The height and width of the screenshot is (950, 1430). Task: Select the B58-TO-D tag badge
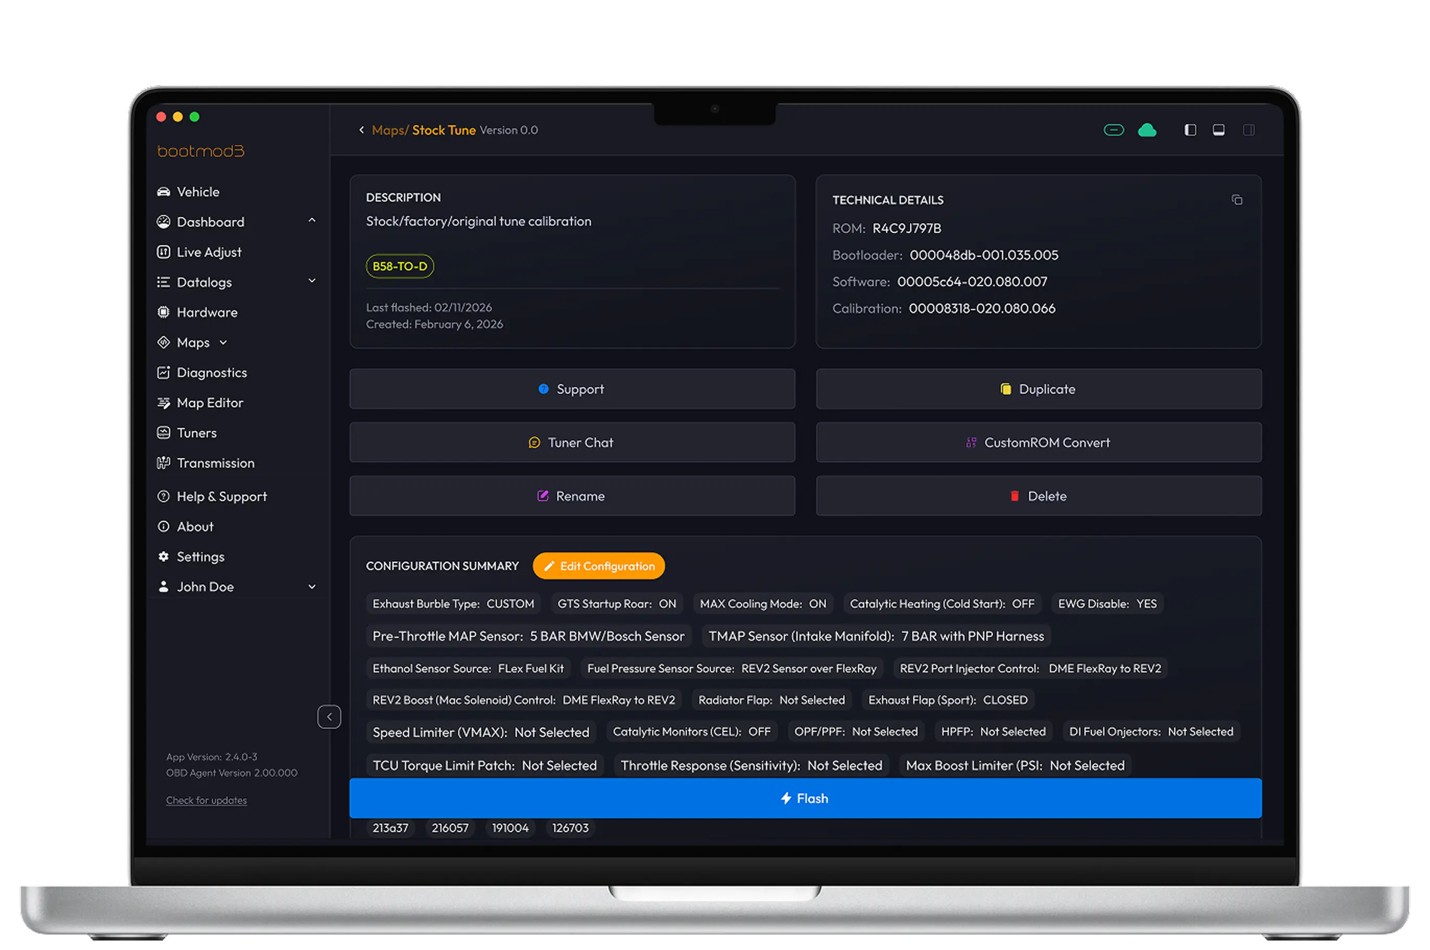tap(400, 267)
